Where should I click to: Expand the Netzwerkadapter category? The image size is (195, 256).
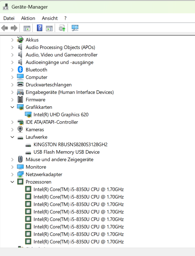[x=12, y=174]
